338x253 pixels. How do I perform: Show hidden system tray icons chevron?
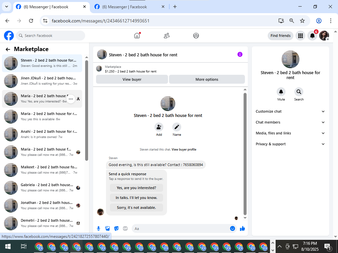pyautogui.click(x=280, y=246)
